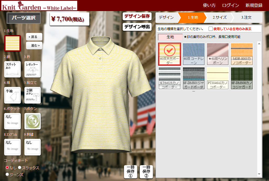
Task: Click the デザイン呼出 button
Action: [137, 27]
